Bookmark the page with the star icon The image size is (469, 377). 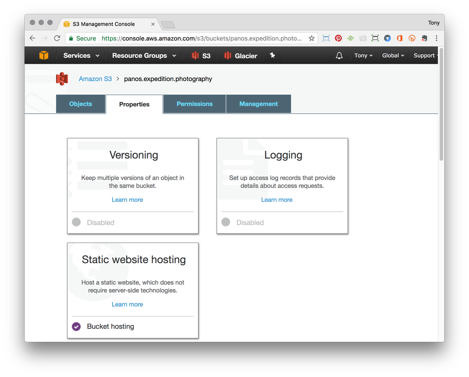(x=311, y=38)
